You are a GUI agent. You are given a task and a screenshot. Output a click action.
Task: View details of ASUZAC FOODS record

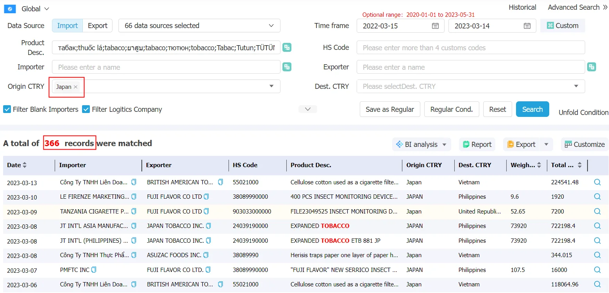coord(597,255)
